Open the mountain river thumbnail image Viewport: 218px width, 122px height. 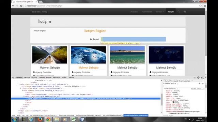[50, 55]
